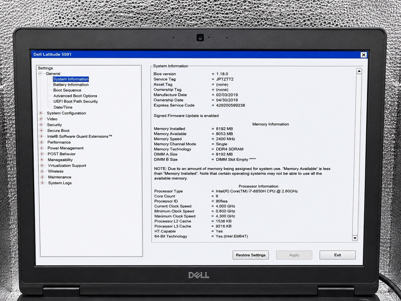Close the Dell Latitude 5591 window
The height and width of the screenshot is (301, 401).
point(364,55)
